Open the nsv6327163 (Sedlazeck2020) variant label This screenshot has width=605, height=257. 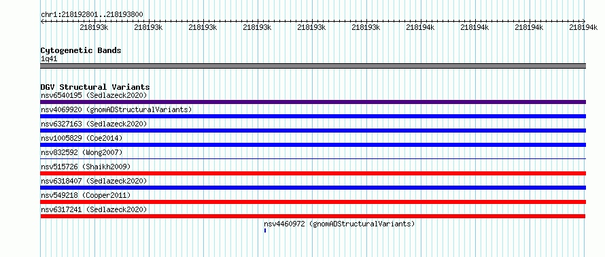(x=94, y=124)
